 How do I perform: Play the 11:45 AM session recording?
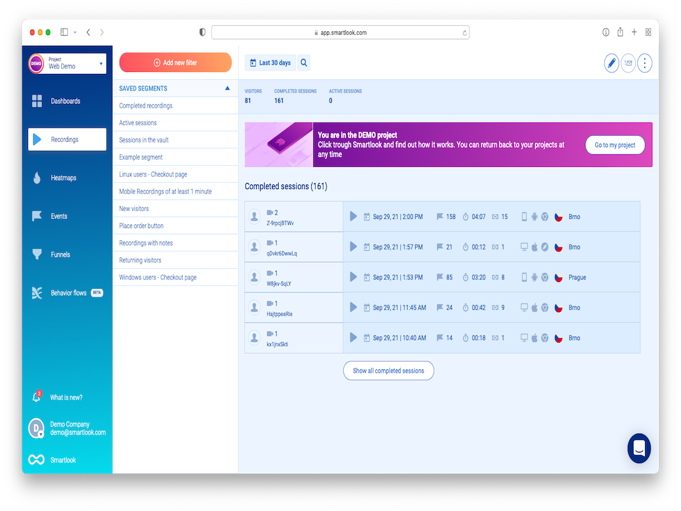[x=353, y=307]
